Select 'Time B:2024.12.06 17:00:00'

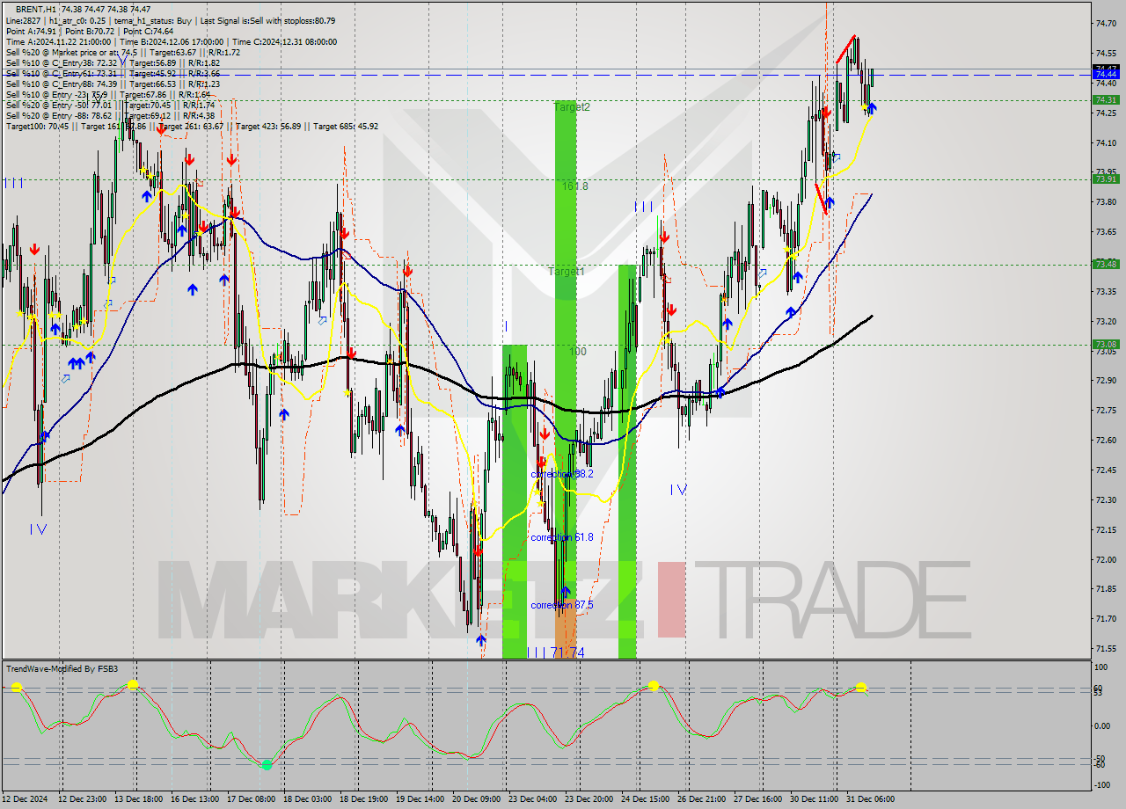(171, 41)
